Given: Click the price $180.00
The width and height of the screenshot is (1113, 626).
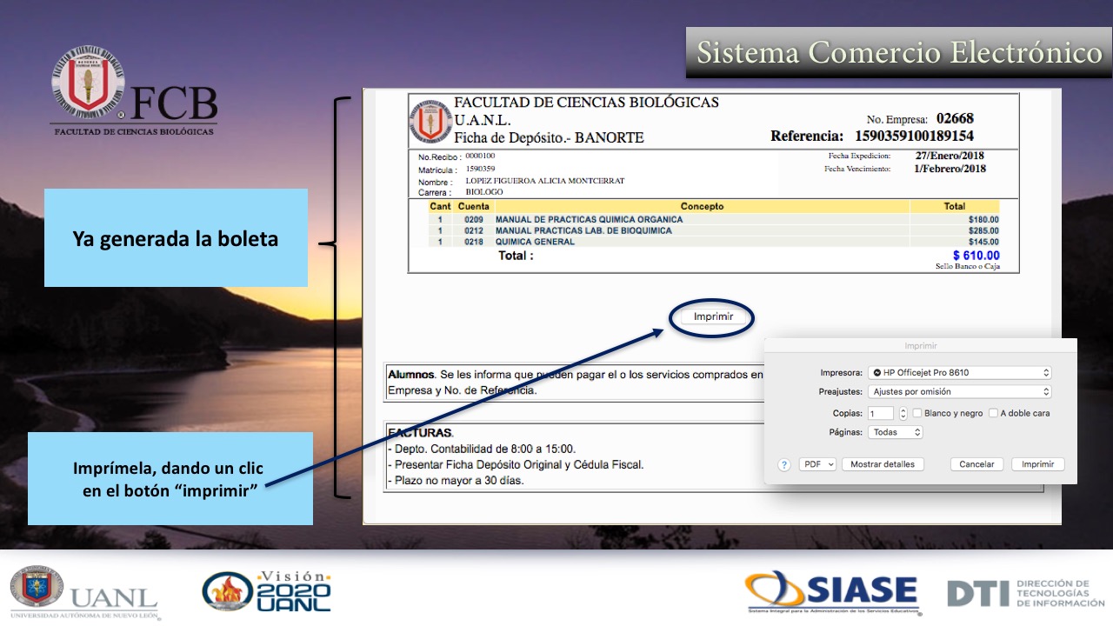Looking at the screenshot, I should click(983, 220).
